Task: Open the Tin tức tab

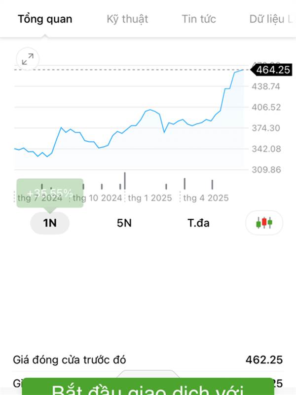Action: click(x=199, y=19)
